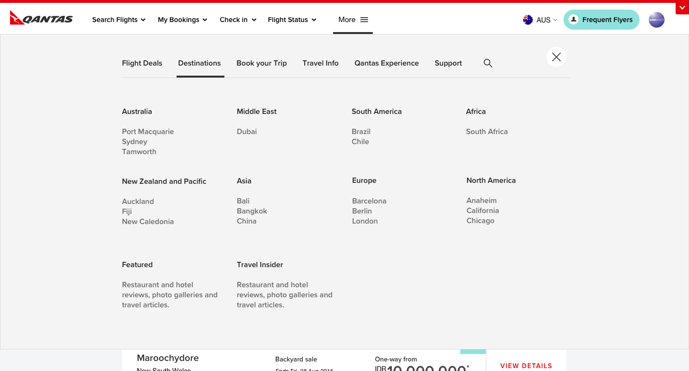Screen dimensions: 689x371
Task: Select the Bali destination link
Action: pos(243,201)
